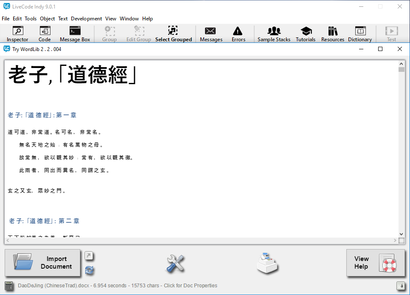Click the wrench and screwdriver settings icon

[175, 264]
